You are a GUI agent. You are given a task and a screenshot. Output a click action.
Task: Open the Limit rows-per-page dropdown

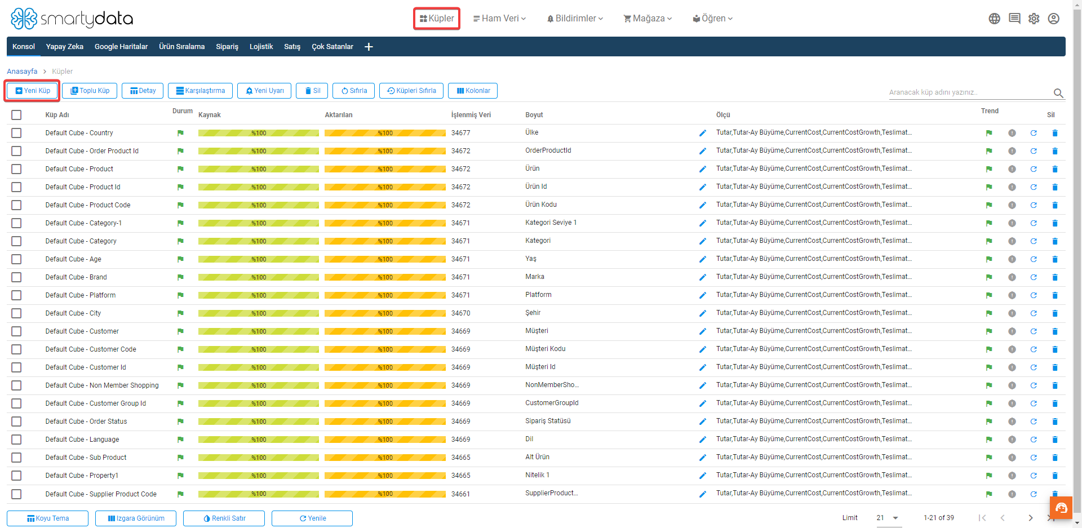pos(889,518)
